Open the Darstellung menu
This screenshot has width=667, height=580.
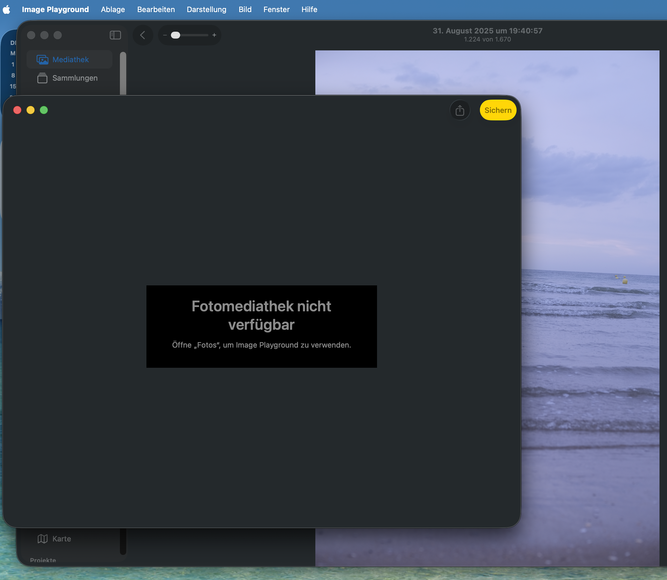pyautogui.click(x=206, y=10)
